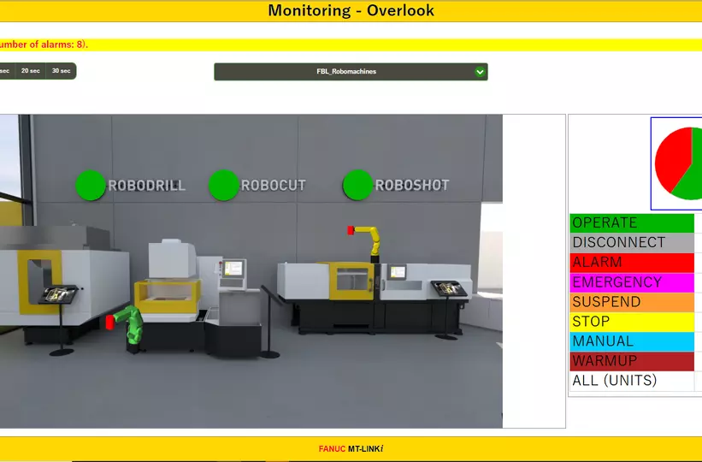Viewport: 702px width, 462px height.
Task: Click the STOP status legend row
Action: click(x=632, y=322)
